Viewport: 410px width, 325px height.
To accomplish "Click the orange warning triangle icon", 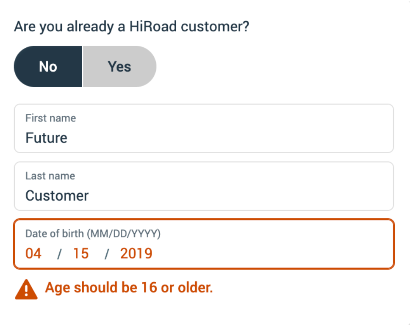I will pos(26,289).
